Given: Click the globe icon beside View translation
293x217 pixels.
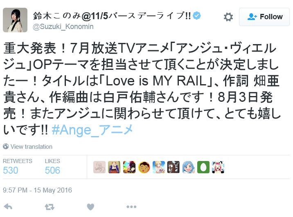Looking at the screenshot, I should click(6, 146).
